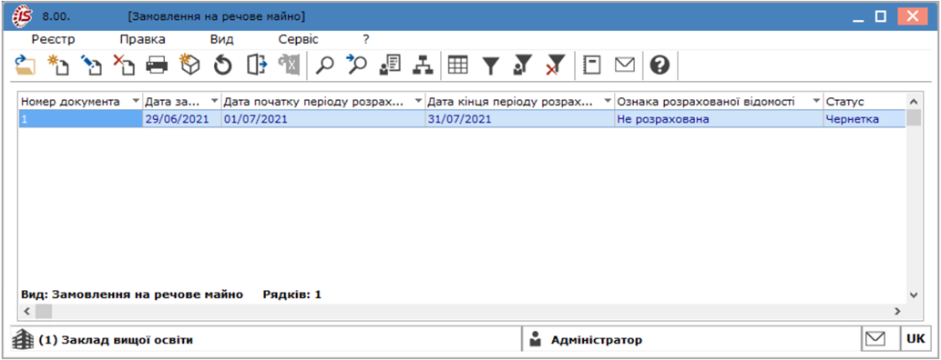Maximize the window
This screenshot has height=360, width=941.
click(880, 16)
